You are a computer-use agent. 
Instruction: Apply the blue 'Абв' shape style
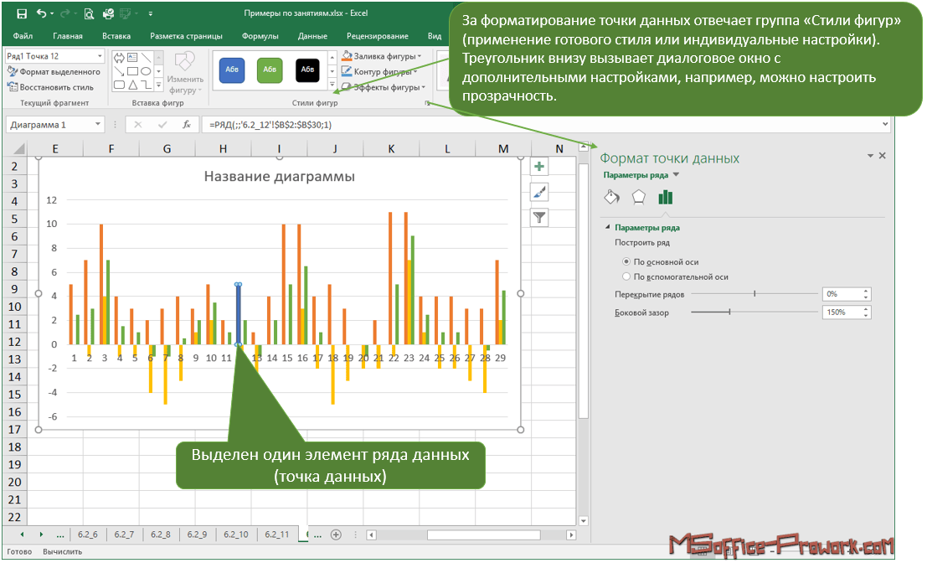[232, 70]
